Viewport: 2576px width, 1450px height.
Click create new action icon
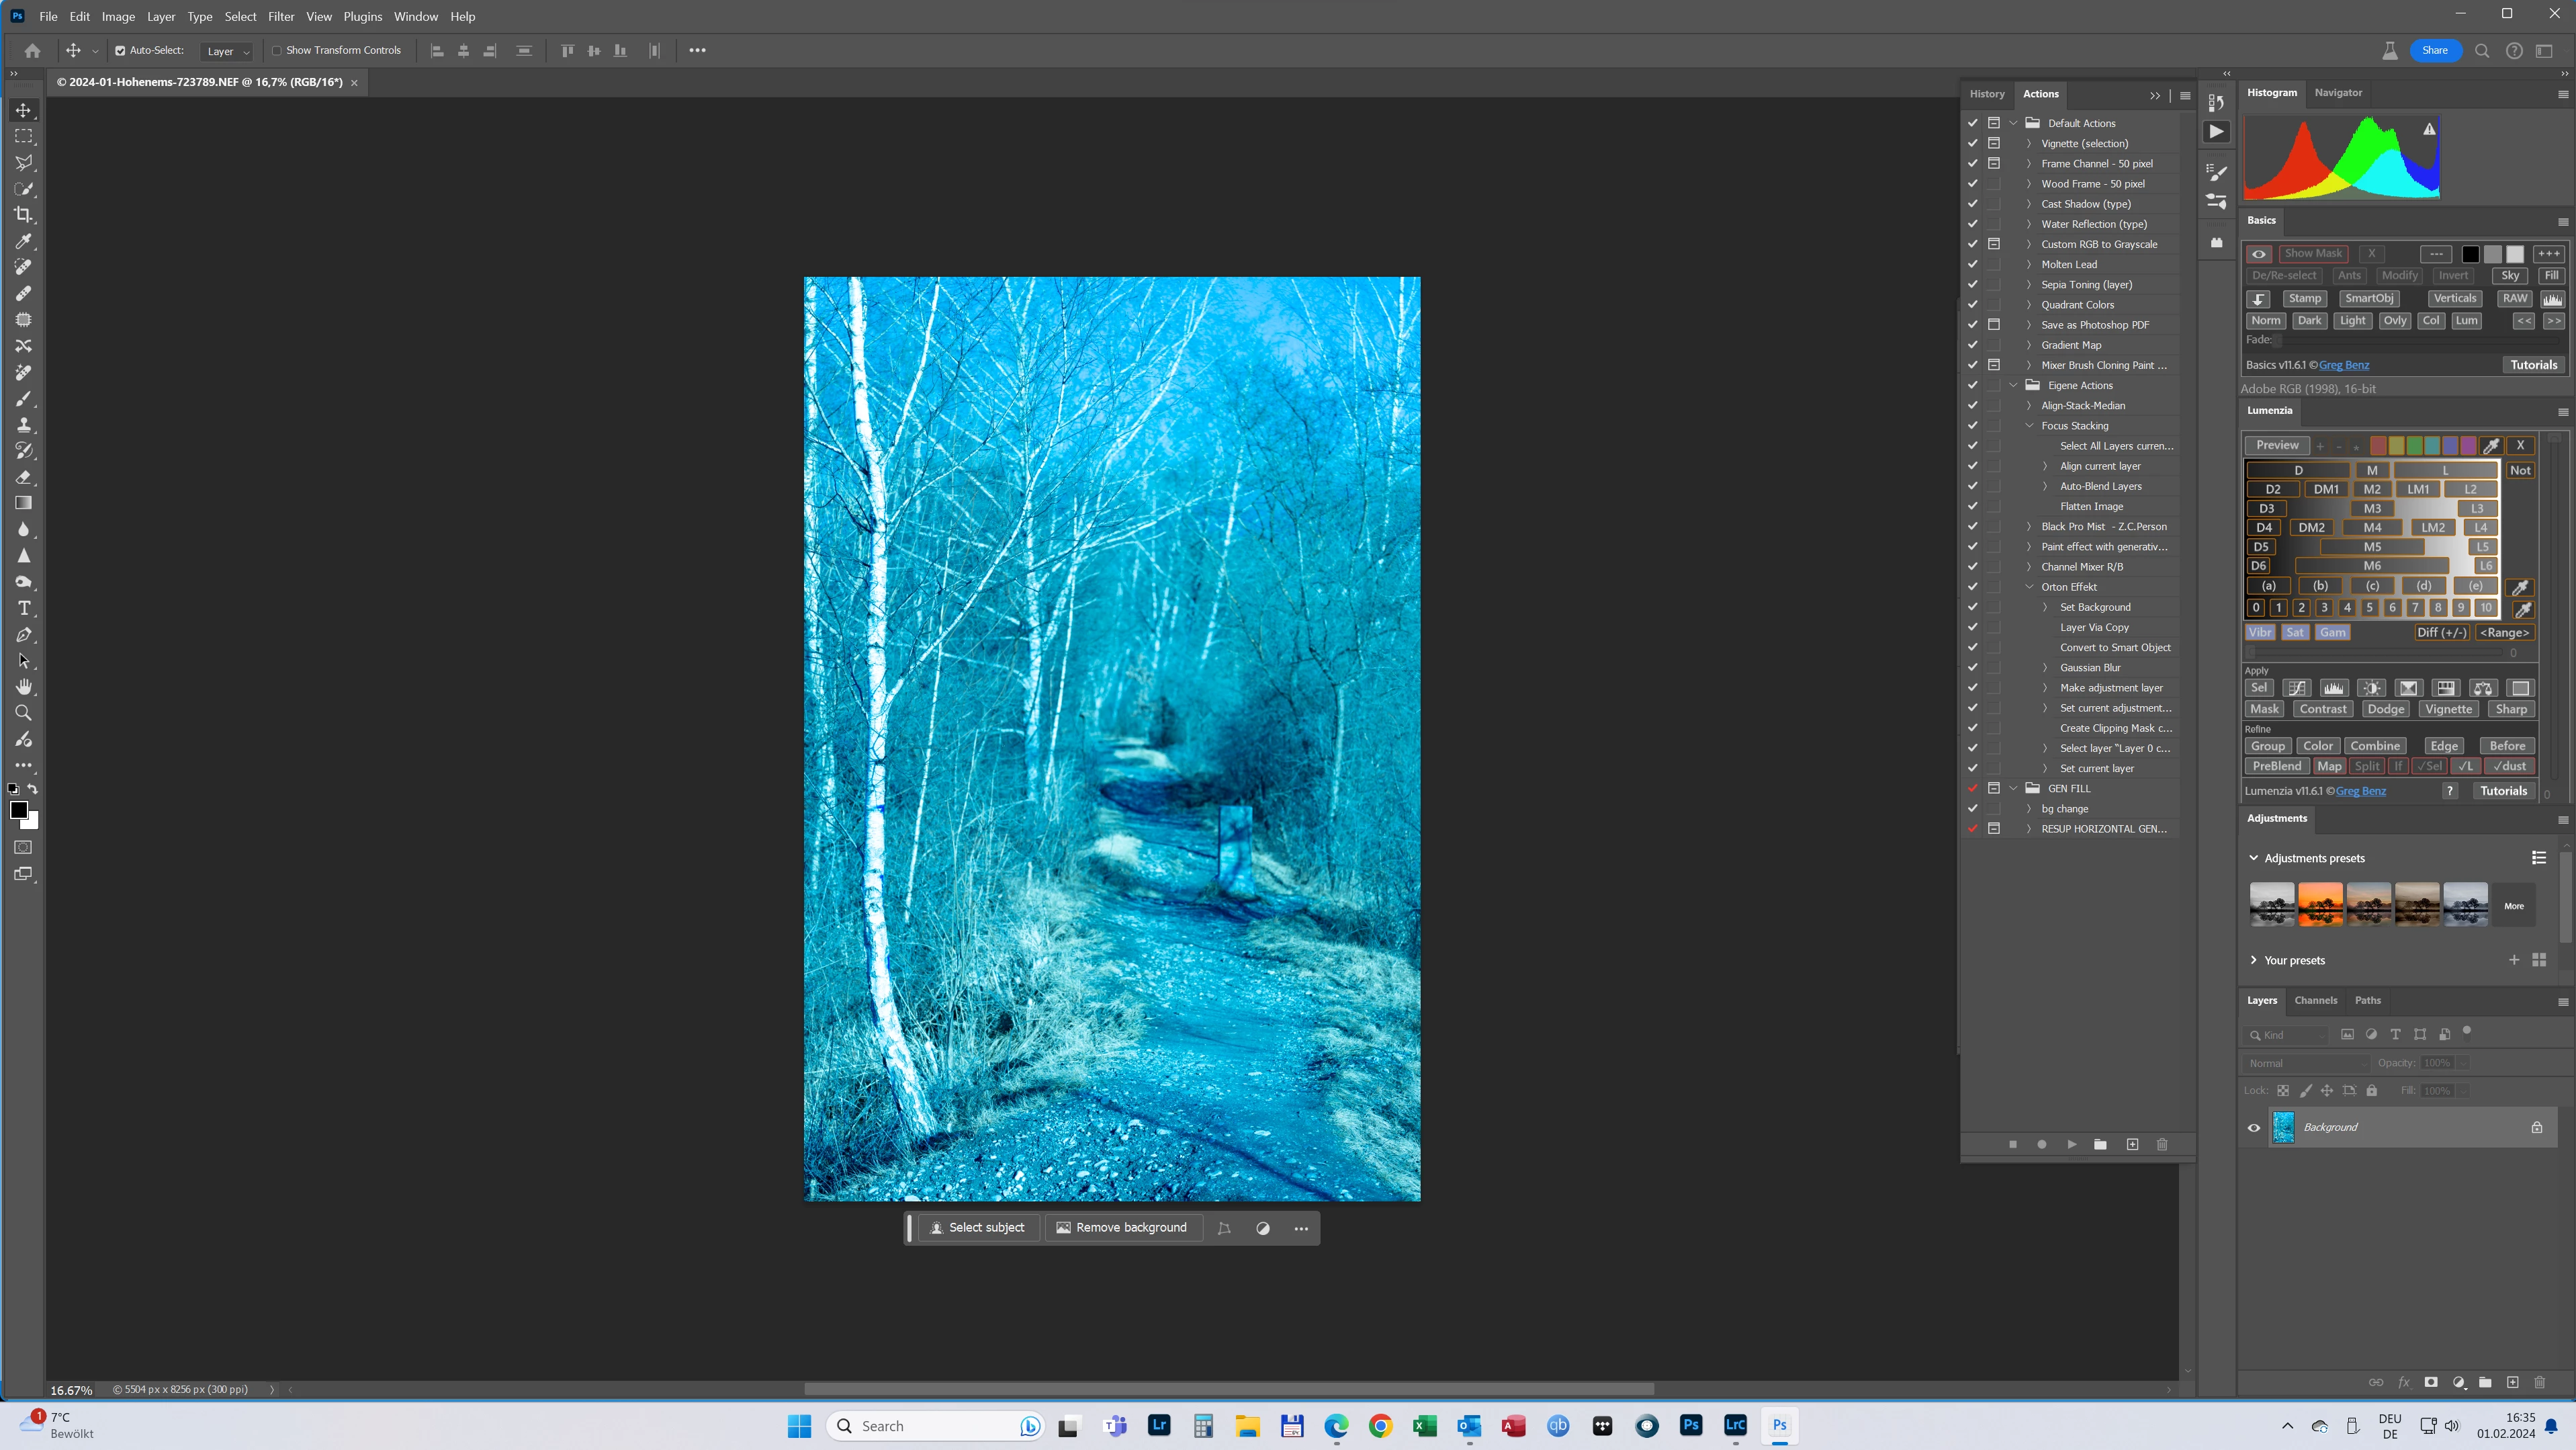[x=2132, y=1144]
